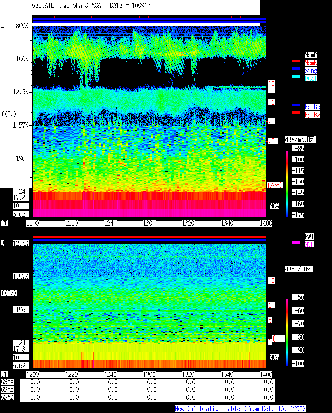Click the [nT] field axis label
The width and height of the screenshot is (332, 413).
(x=279, y=339)
